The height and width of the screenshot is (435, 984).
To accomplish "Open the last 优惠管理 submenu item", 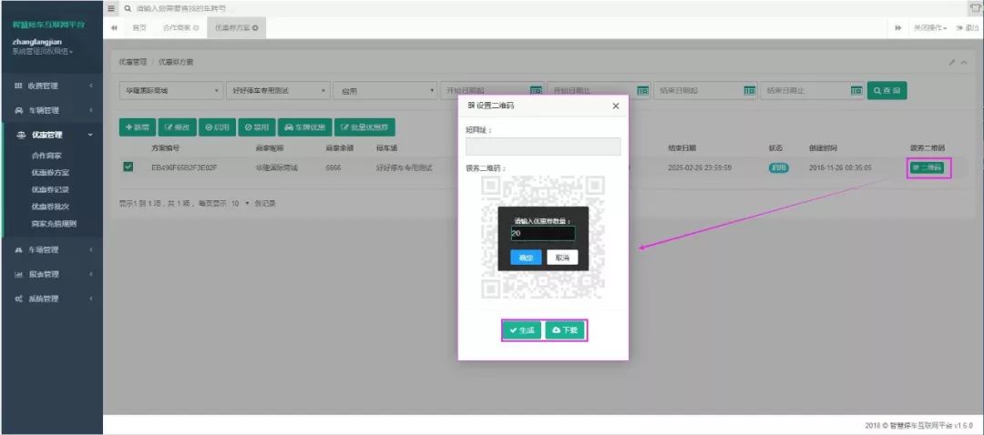I will point(54,223).
